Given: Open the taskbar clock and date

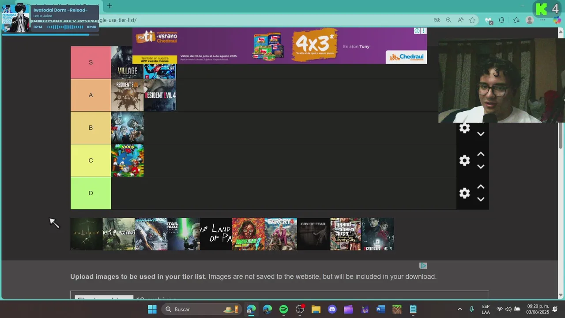Looking at the screenshot, I should point(538,309).
